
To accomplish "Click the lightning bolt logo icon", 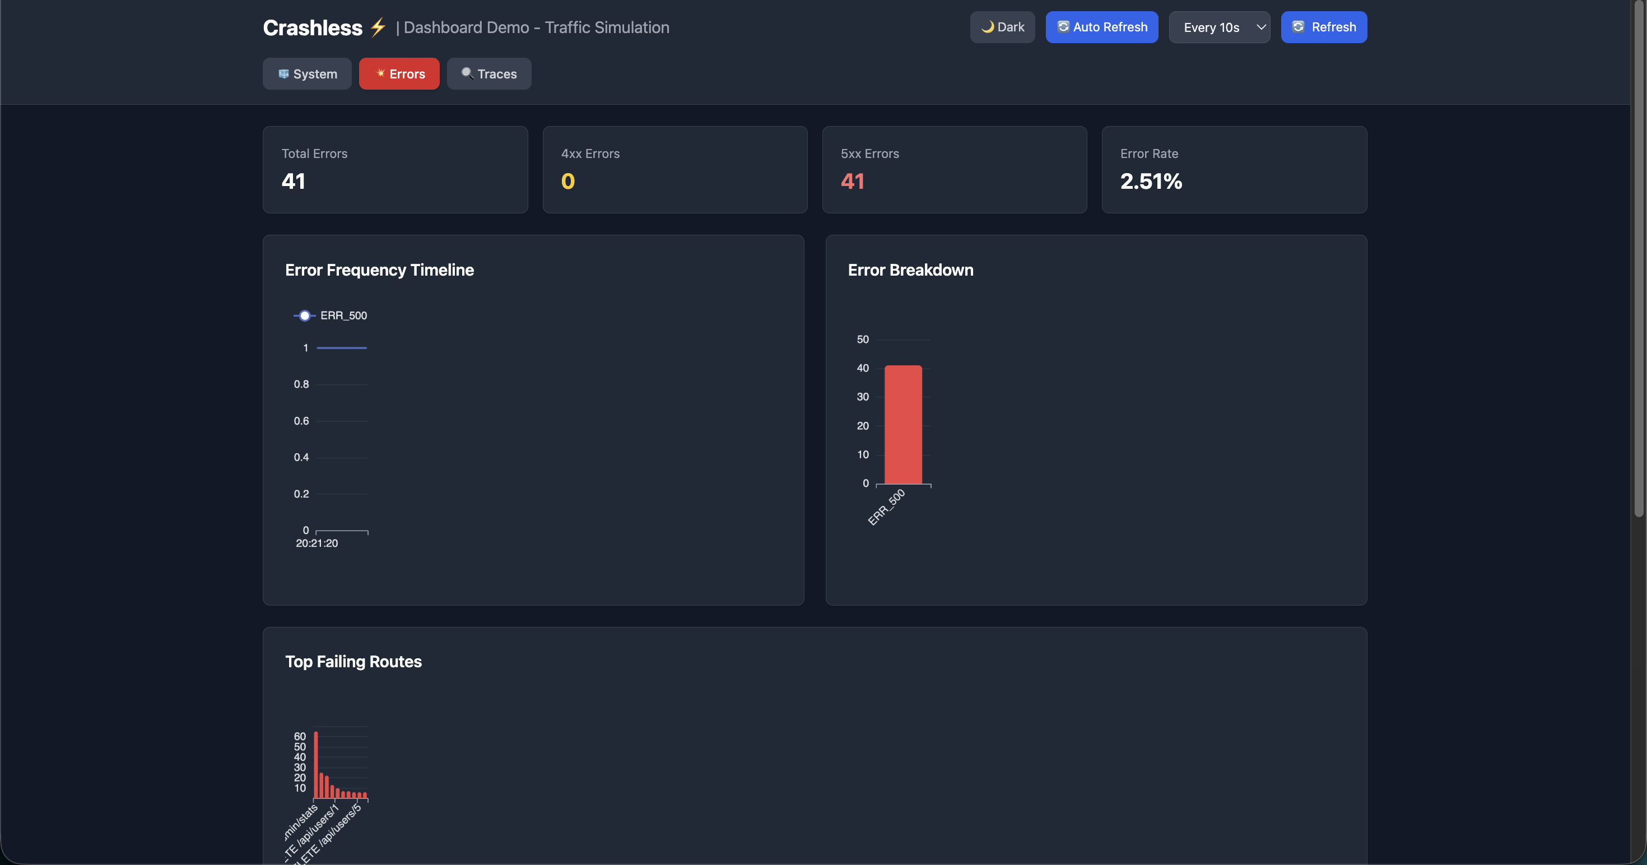I will [378, 27].
